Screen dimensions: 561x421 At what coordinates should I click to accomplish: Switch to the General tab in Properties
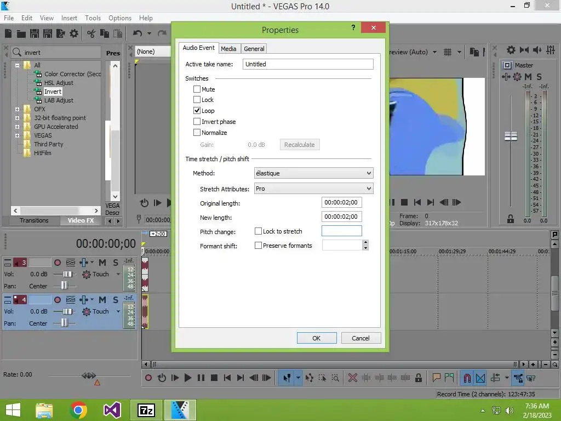254,49
